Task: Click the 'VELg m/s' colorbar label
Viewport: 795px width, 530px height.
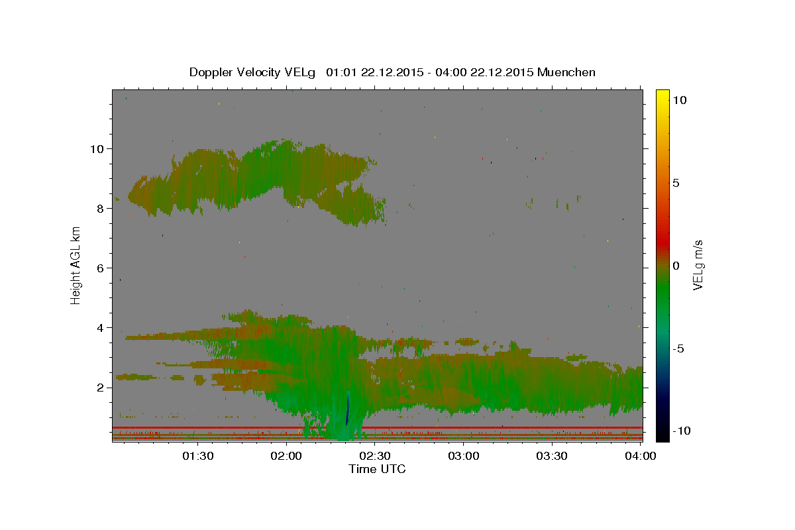Action: coord(698,265)
